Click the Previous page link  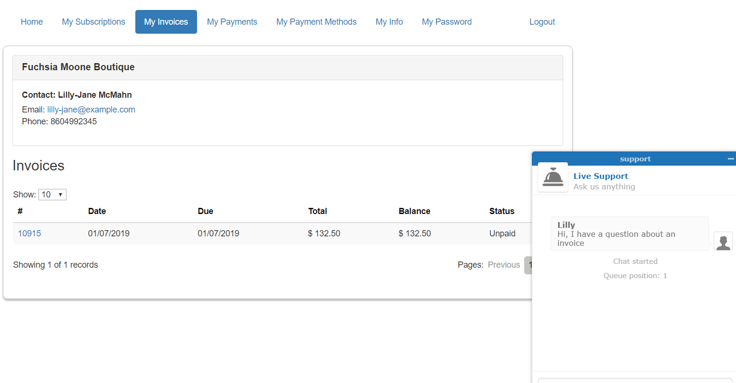tap(504, 265)
